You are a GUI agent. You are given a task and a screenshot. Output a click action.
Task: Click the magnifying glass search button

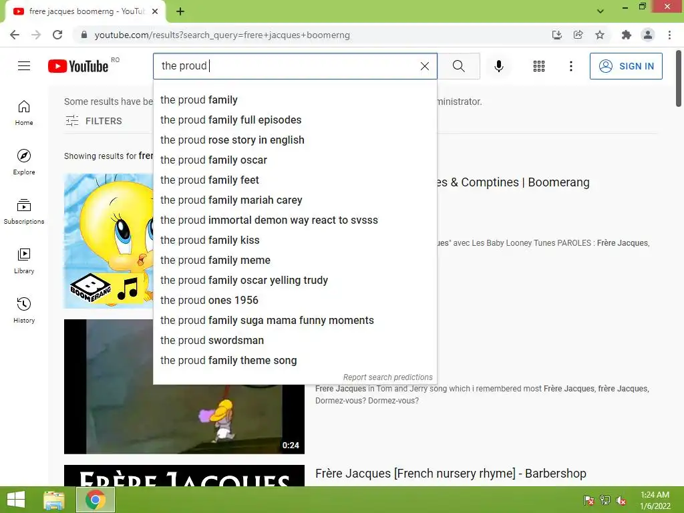tap(458, 66)
